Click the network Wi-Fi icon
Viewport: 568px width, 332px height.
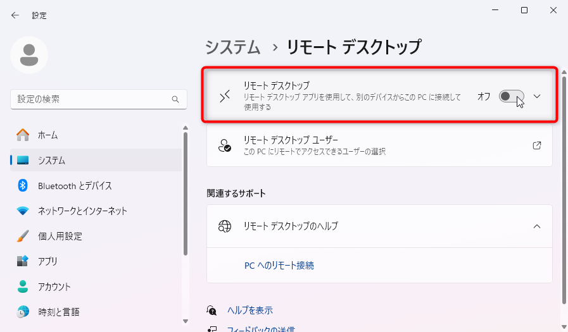pos(23,211)
